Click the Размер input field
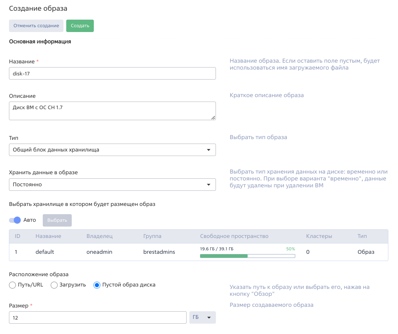This screenshot has width=398, height=334. (x=98, y=318)
